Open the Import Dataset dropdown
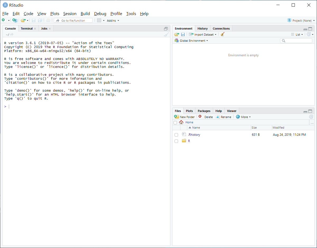The image size is (317, 248). pyautogui.click(x=203, y=35)
